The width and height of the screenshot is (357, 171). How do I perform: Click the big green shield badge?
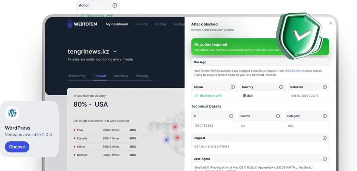click(x=299, y=36)
